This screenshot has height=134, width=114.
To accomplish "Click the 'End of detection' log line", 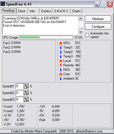I will 14,26.
